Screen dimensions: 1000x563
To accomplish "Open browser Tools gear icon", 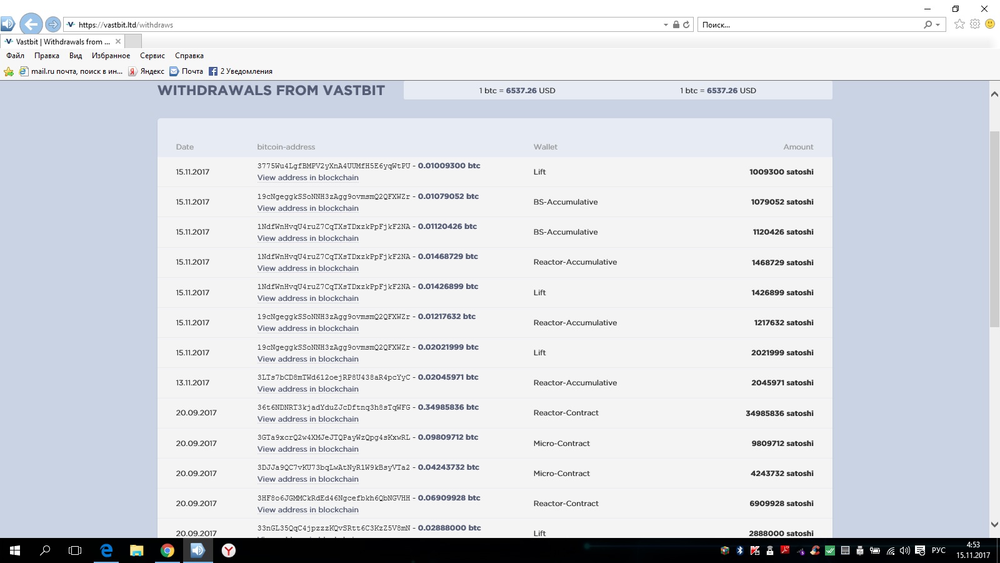I will click(x=975, y=24).
